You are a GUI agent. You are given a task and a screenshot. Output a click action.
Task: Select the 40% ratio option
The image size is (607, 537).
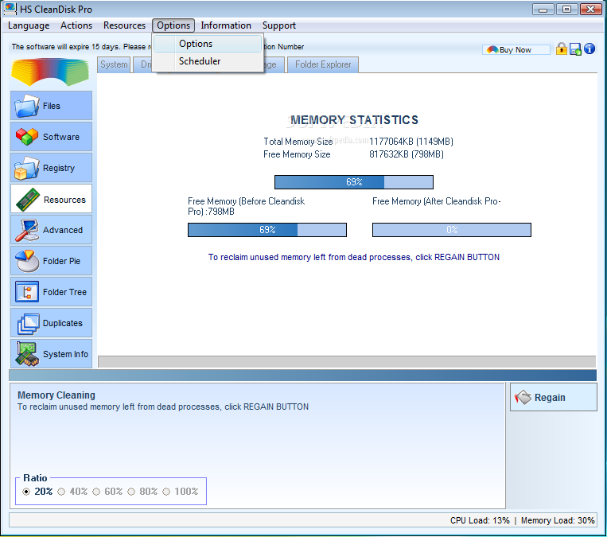(72, 492)
